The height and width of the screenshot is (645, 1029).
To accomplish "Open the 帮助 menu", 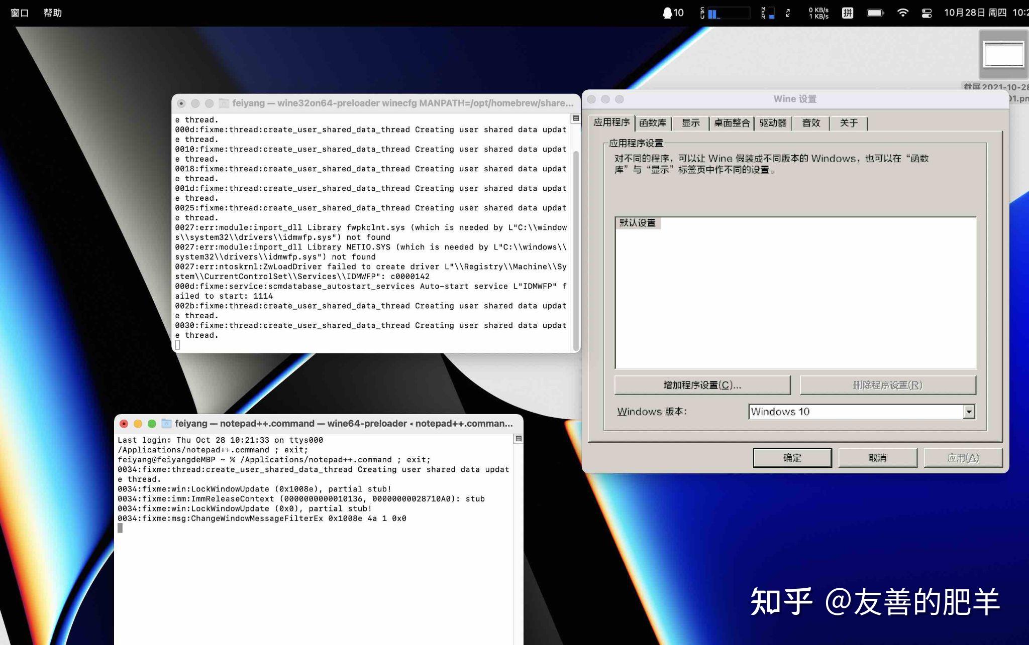I will pyautogui.click(x=53, y=12).
